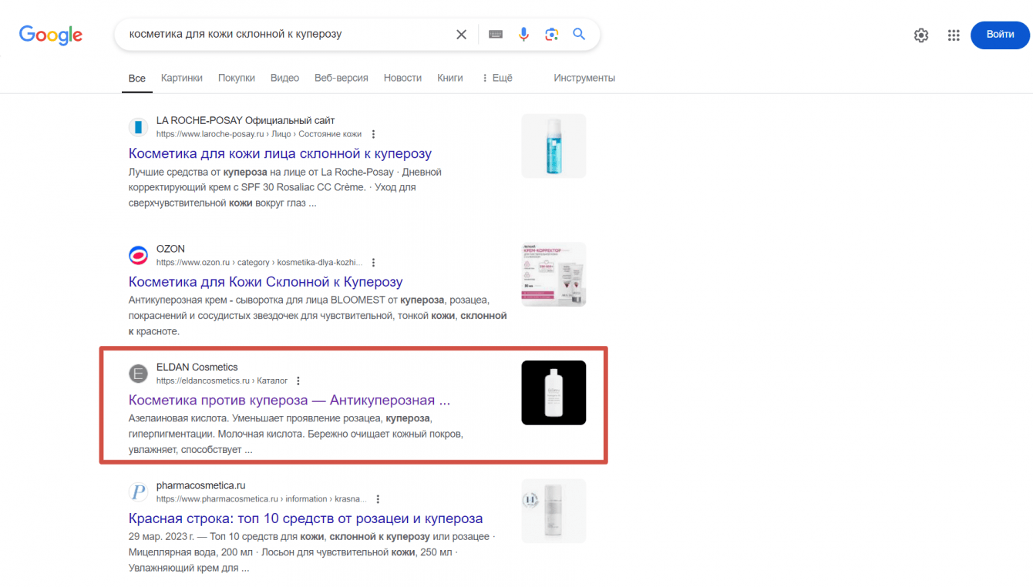The width and height of the screenshot is (1033, 587).
Task: Open ELDAN Cosmetics result options menu
Action: (x=298, y=381)
